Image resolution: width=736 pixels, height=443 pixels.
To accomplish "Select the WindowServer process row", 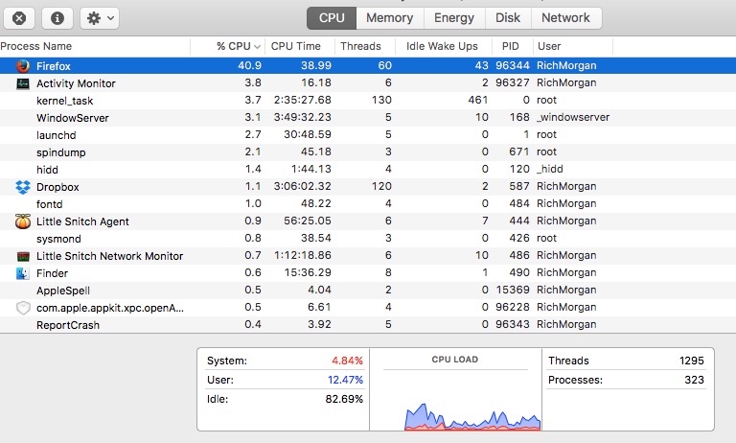I will point(368,117).
